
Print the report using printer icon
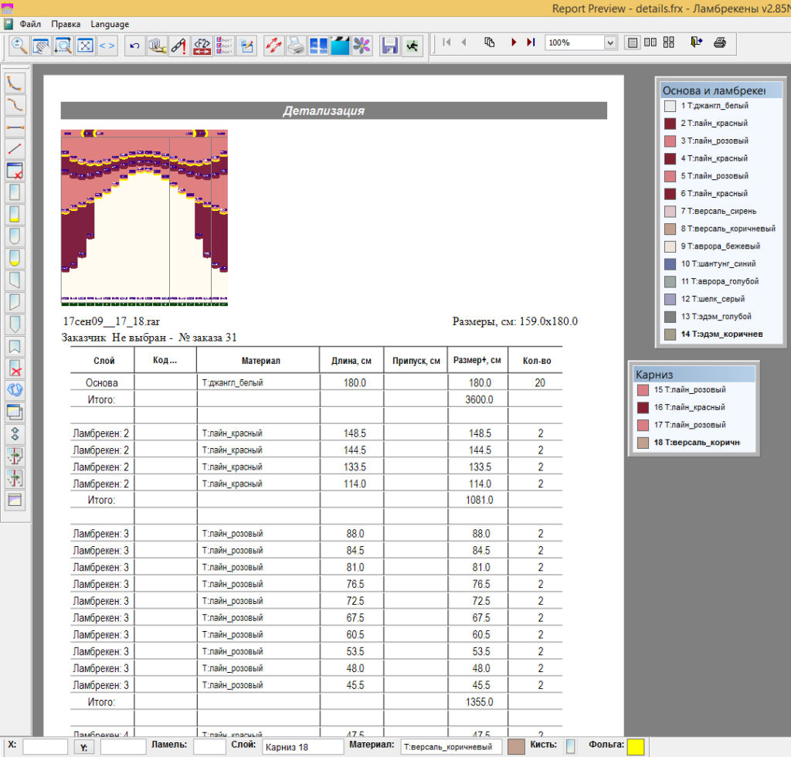[x=720, y=42]
